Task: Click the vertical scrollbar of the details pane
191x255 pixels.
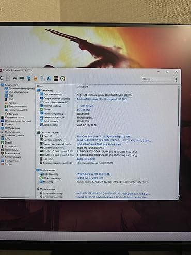Action: point(178,142)
